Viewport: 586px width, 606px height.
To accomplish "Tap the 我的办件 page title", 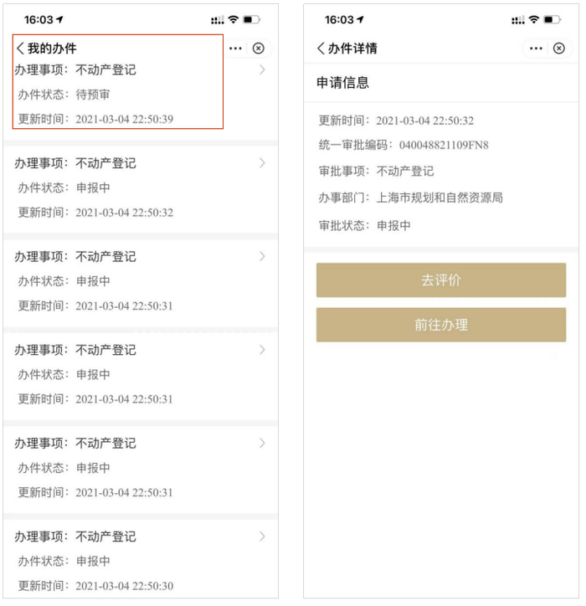I will 52,49.
